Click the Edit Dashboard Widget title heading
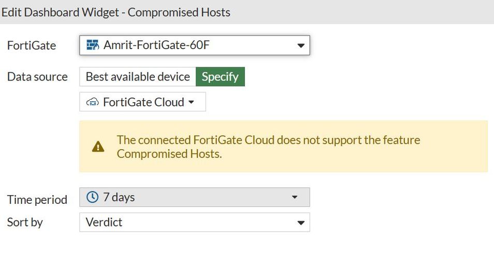The image size is (494, 257). (116, 12)
